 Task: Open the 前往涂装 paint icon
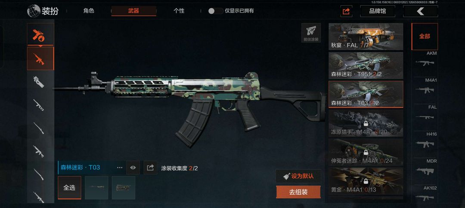pyautogui.click(x=311, y=33)
